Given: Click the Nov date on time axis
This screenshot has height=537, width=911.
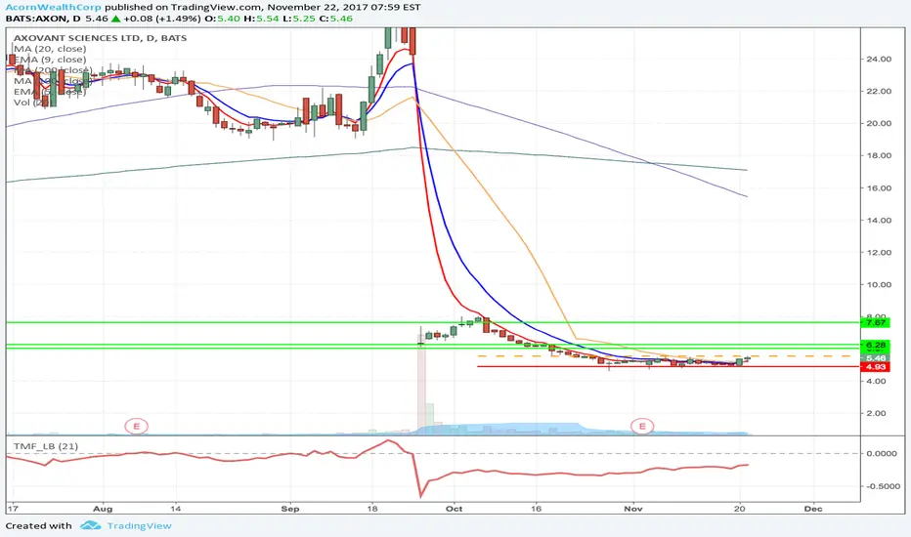Looking at the screenshot, I should coord(633,509).
